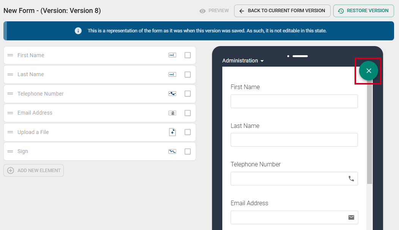Select the Telephone Number element row

point(100,94)
